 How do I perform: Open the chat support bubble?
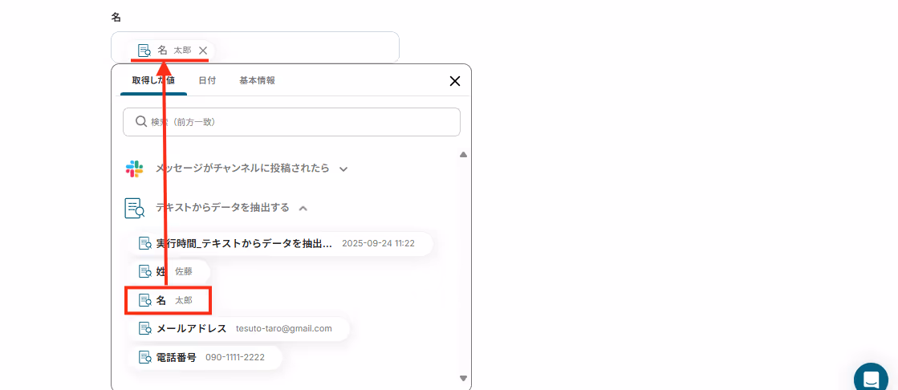[871, 377]
